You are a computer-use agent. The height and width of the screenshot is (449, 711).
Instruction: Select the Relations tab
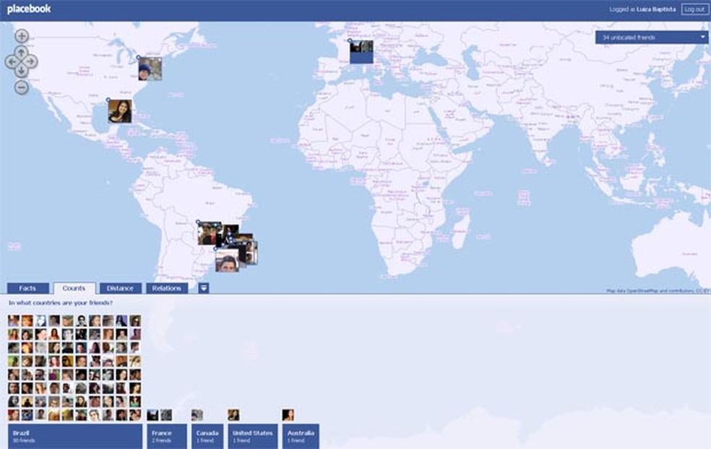[x=166, y=287]
